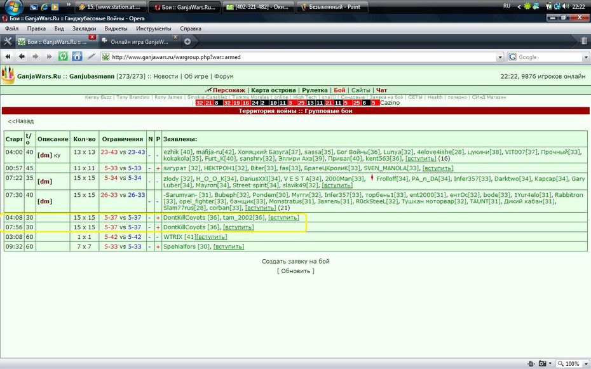
Task: Join the 07:56 DontKillCoyots fight via вступить
Action: pos(238,227)
